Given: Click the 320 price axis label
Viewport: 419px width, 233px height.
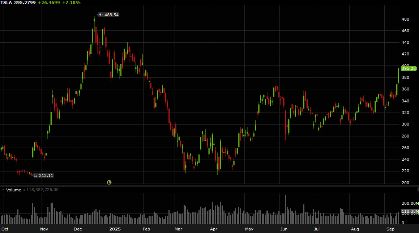Looking at the screenshot, I should pyautogui.click(x=405, y=113).
